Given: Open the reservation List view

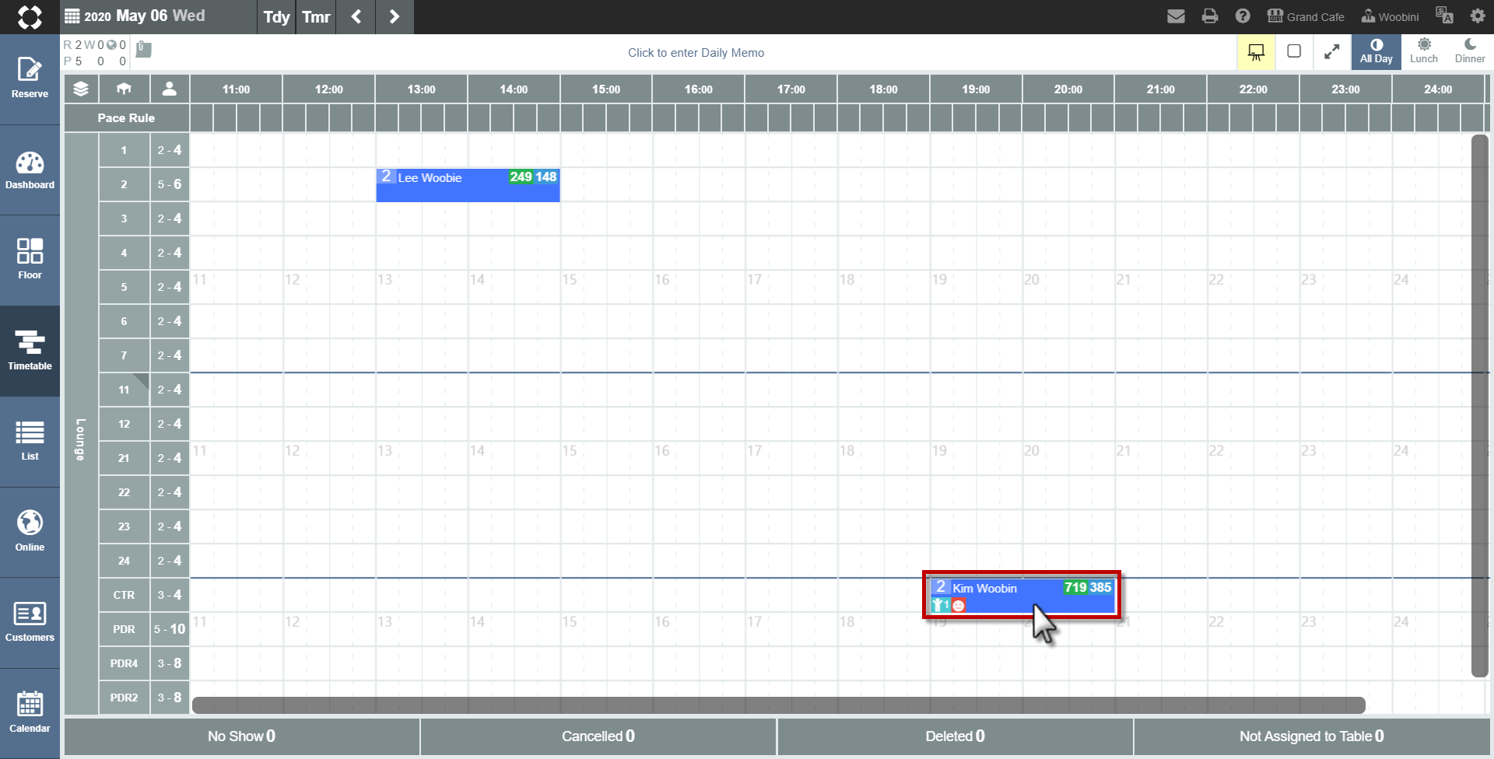Looking at the screenshot, I should pos(30,442).
